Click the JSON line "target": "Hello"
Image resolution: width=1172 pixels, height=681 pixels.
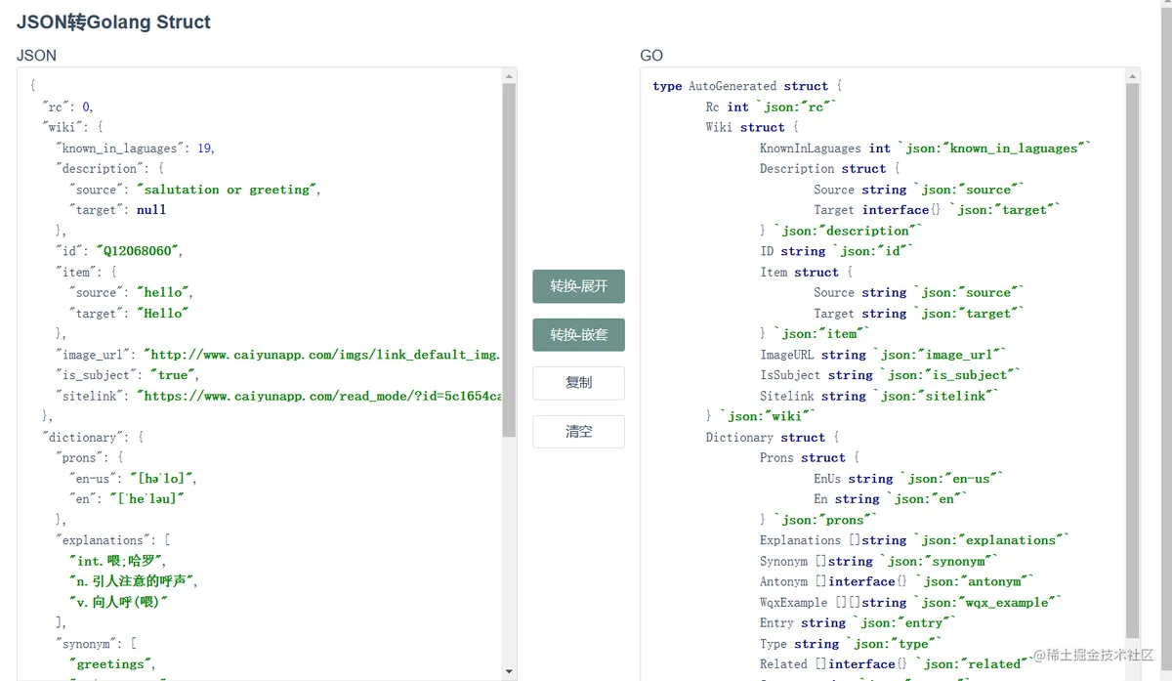click(128, 314)
